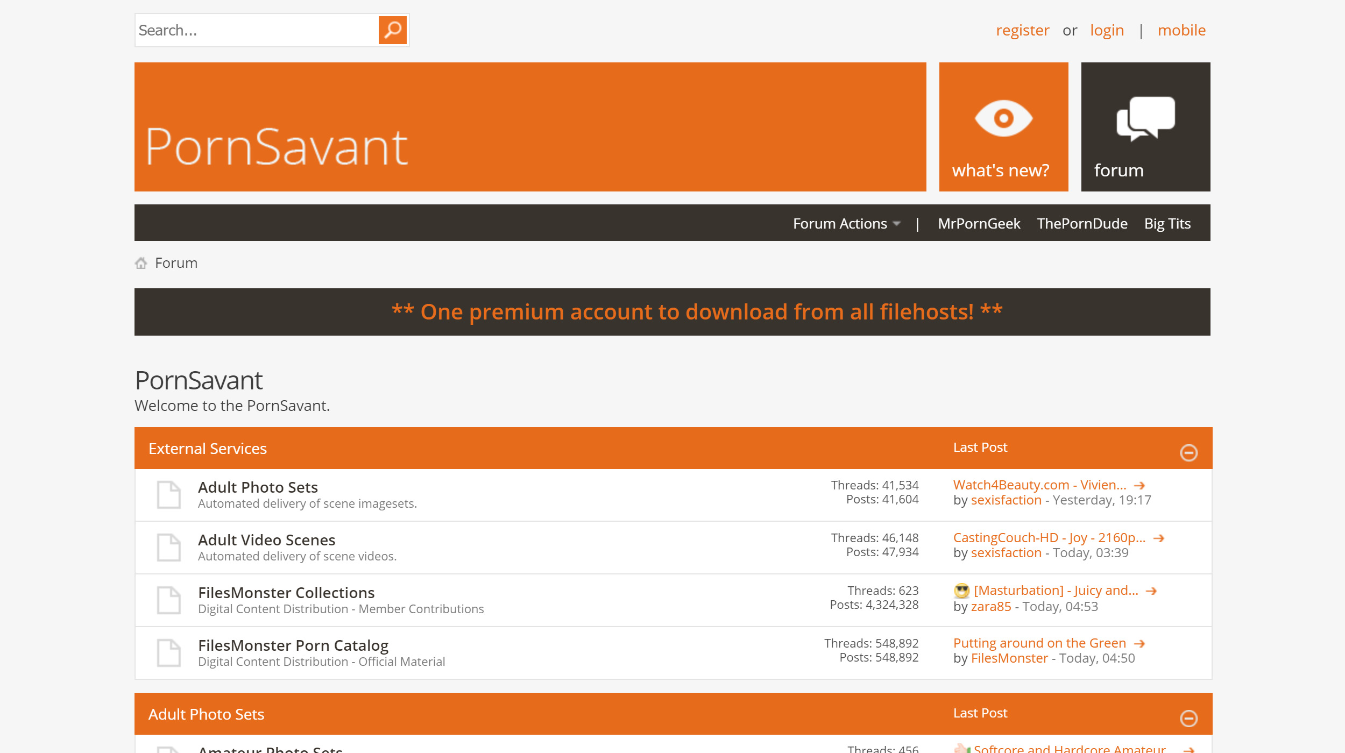Go to last post arrow for CastingCouch-HD thread
Viewport: 1345px width, 753px height.
[x=1159, y=538]
